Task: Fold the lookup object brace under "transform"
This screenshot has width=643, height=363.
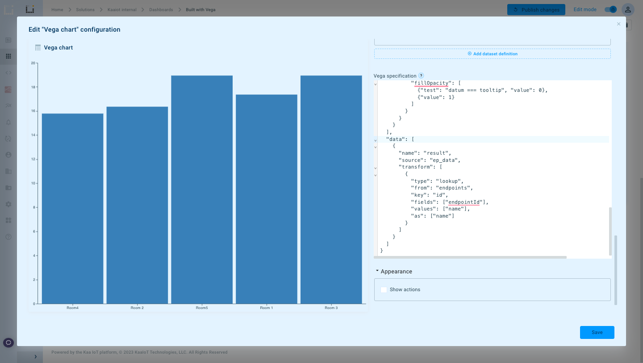Action: click(376, 175)
